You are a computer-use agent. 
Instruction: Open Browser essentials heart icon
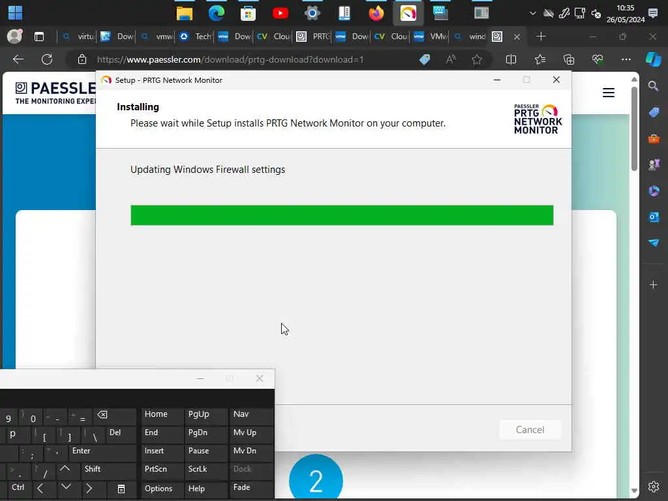tap(598, 59)
